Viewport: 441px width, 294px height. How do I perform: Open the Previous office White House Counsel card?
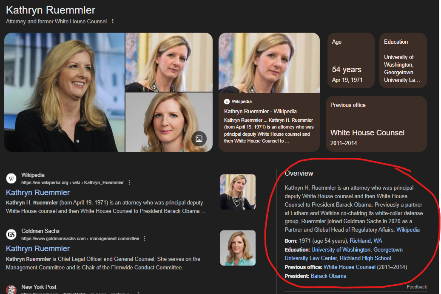pyautogui.click(x=376, y=123)
